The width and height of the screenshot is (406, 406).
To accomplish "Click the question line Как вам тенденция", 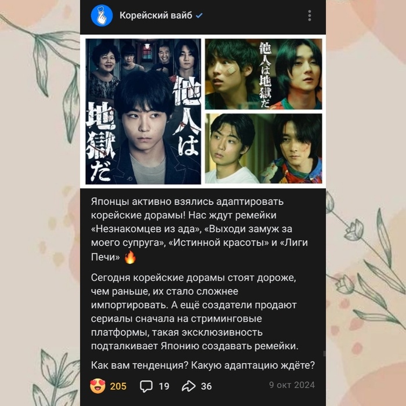I will [x=203, y=365].
